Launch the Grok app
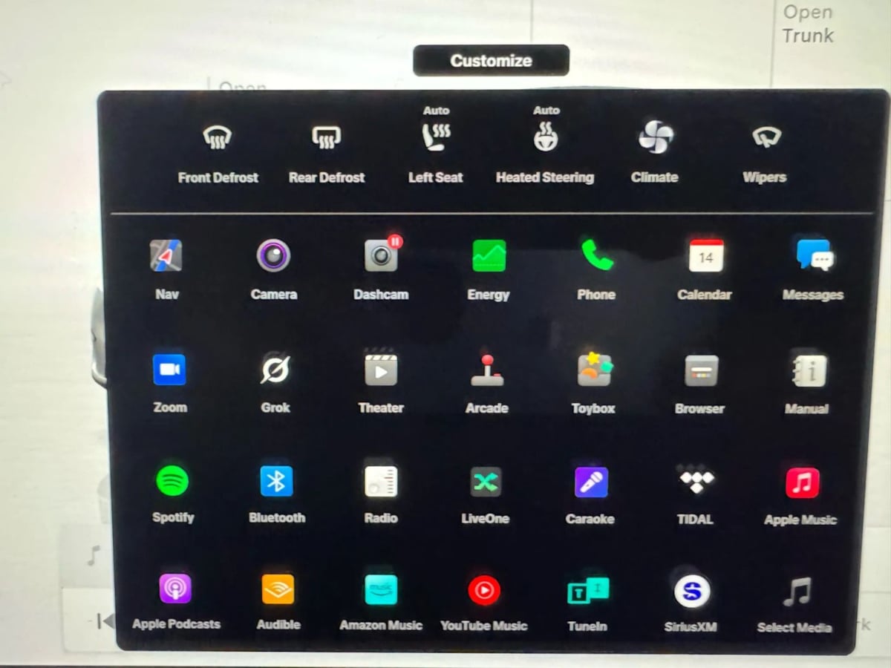Screen dimensions: 891x668 point(275,369)
